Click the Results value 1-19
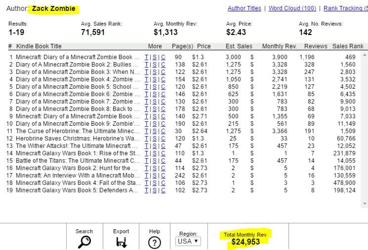Viewport: 368px width, 250px height. [x=16, y=32]
